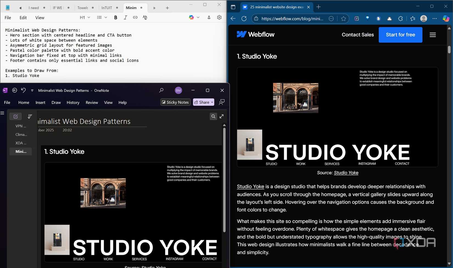Switch to the Towels tab in Notepad

pos(85,8)
